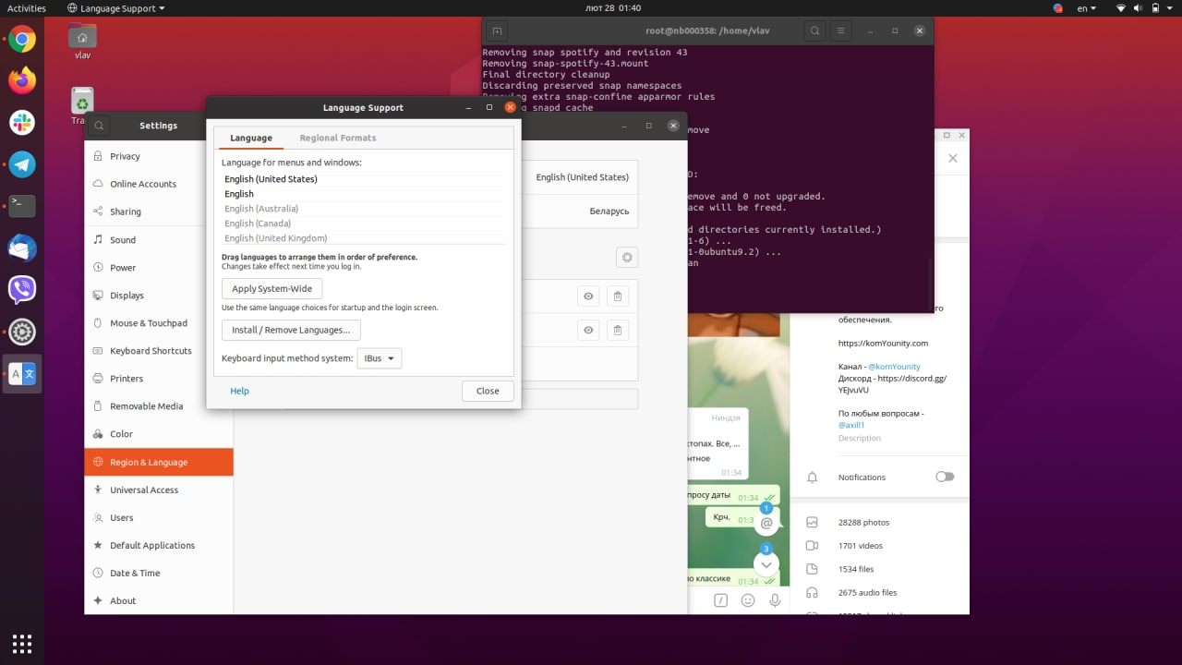Image resolution: width=1182 pixels, height=665 pixels.
Task: Click the clock in the top bar
Action: click(x=611, y=8)
